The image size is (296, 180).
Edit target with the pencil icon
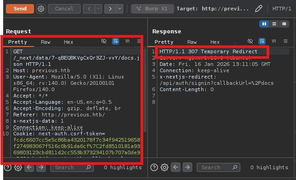pos(259,9)
